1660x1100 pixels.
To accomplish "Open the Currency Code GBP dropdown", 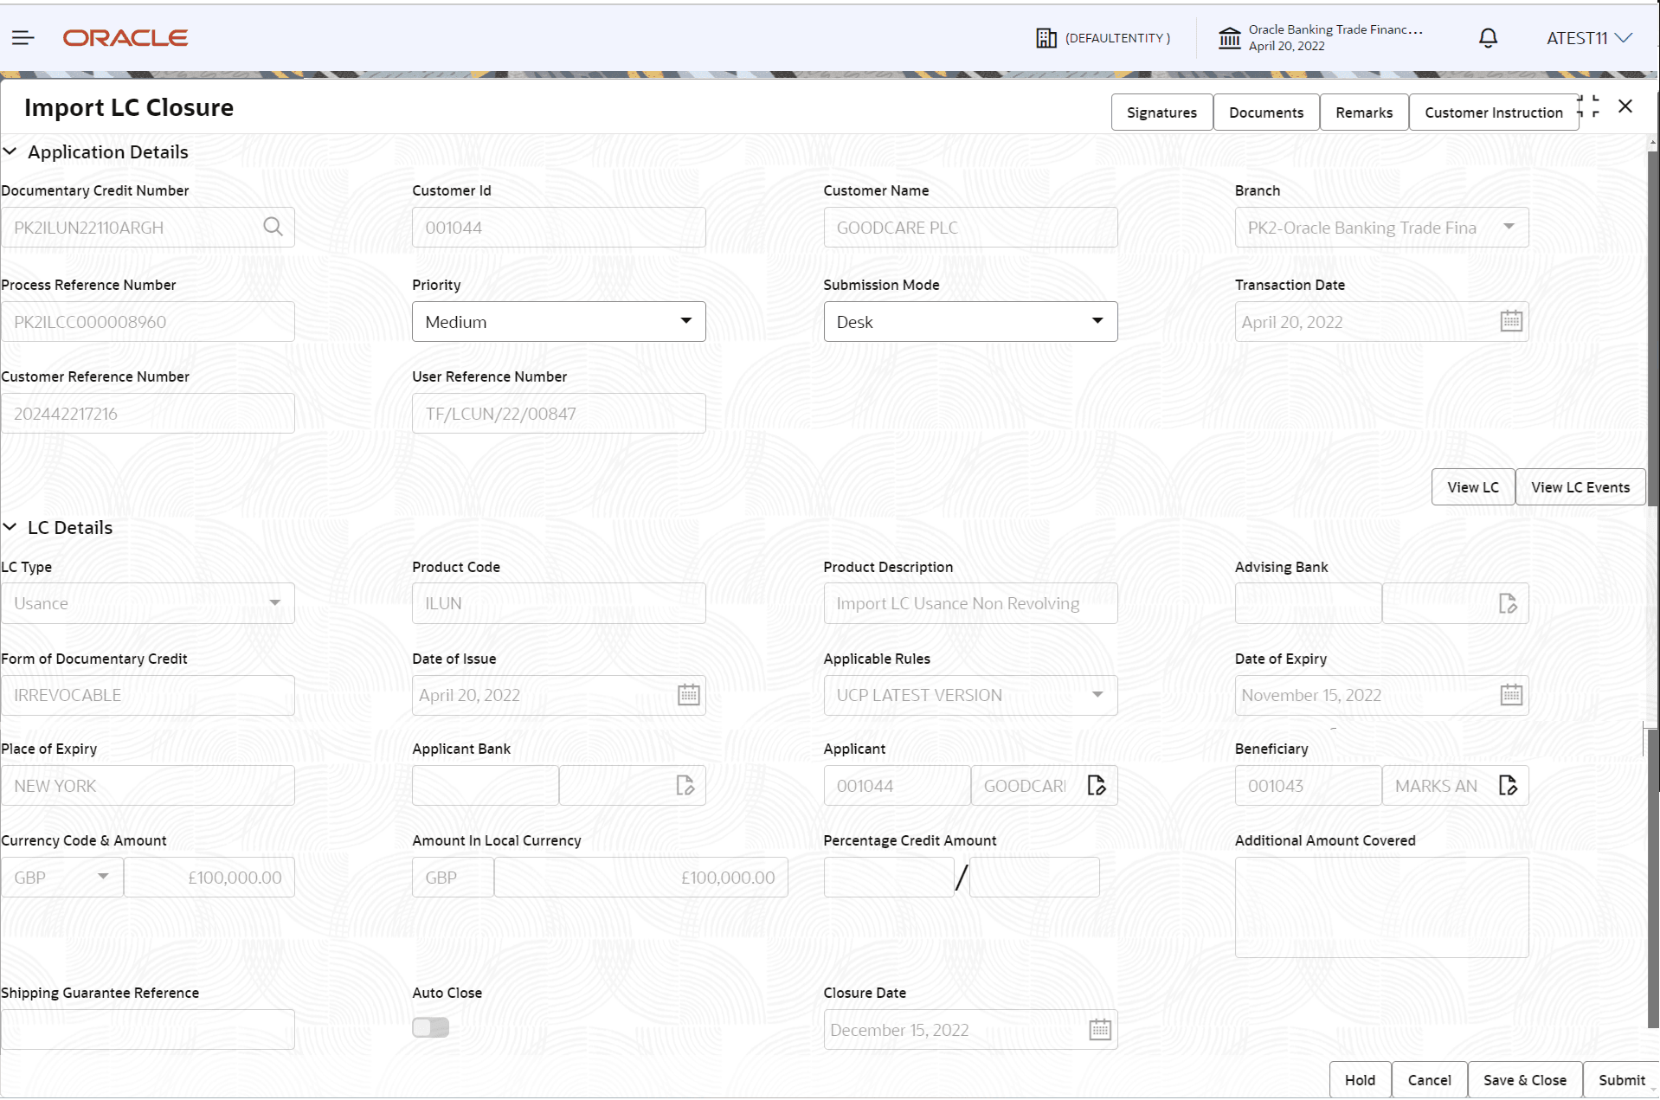I will coord(101,877).
